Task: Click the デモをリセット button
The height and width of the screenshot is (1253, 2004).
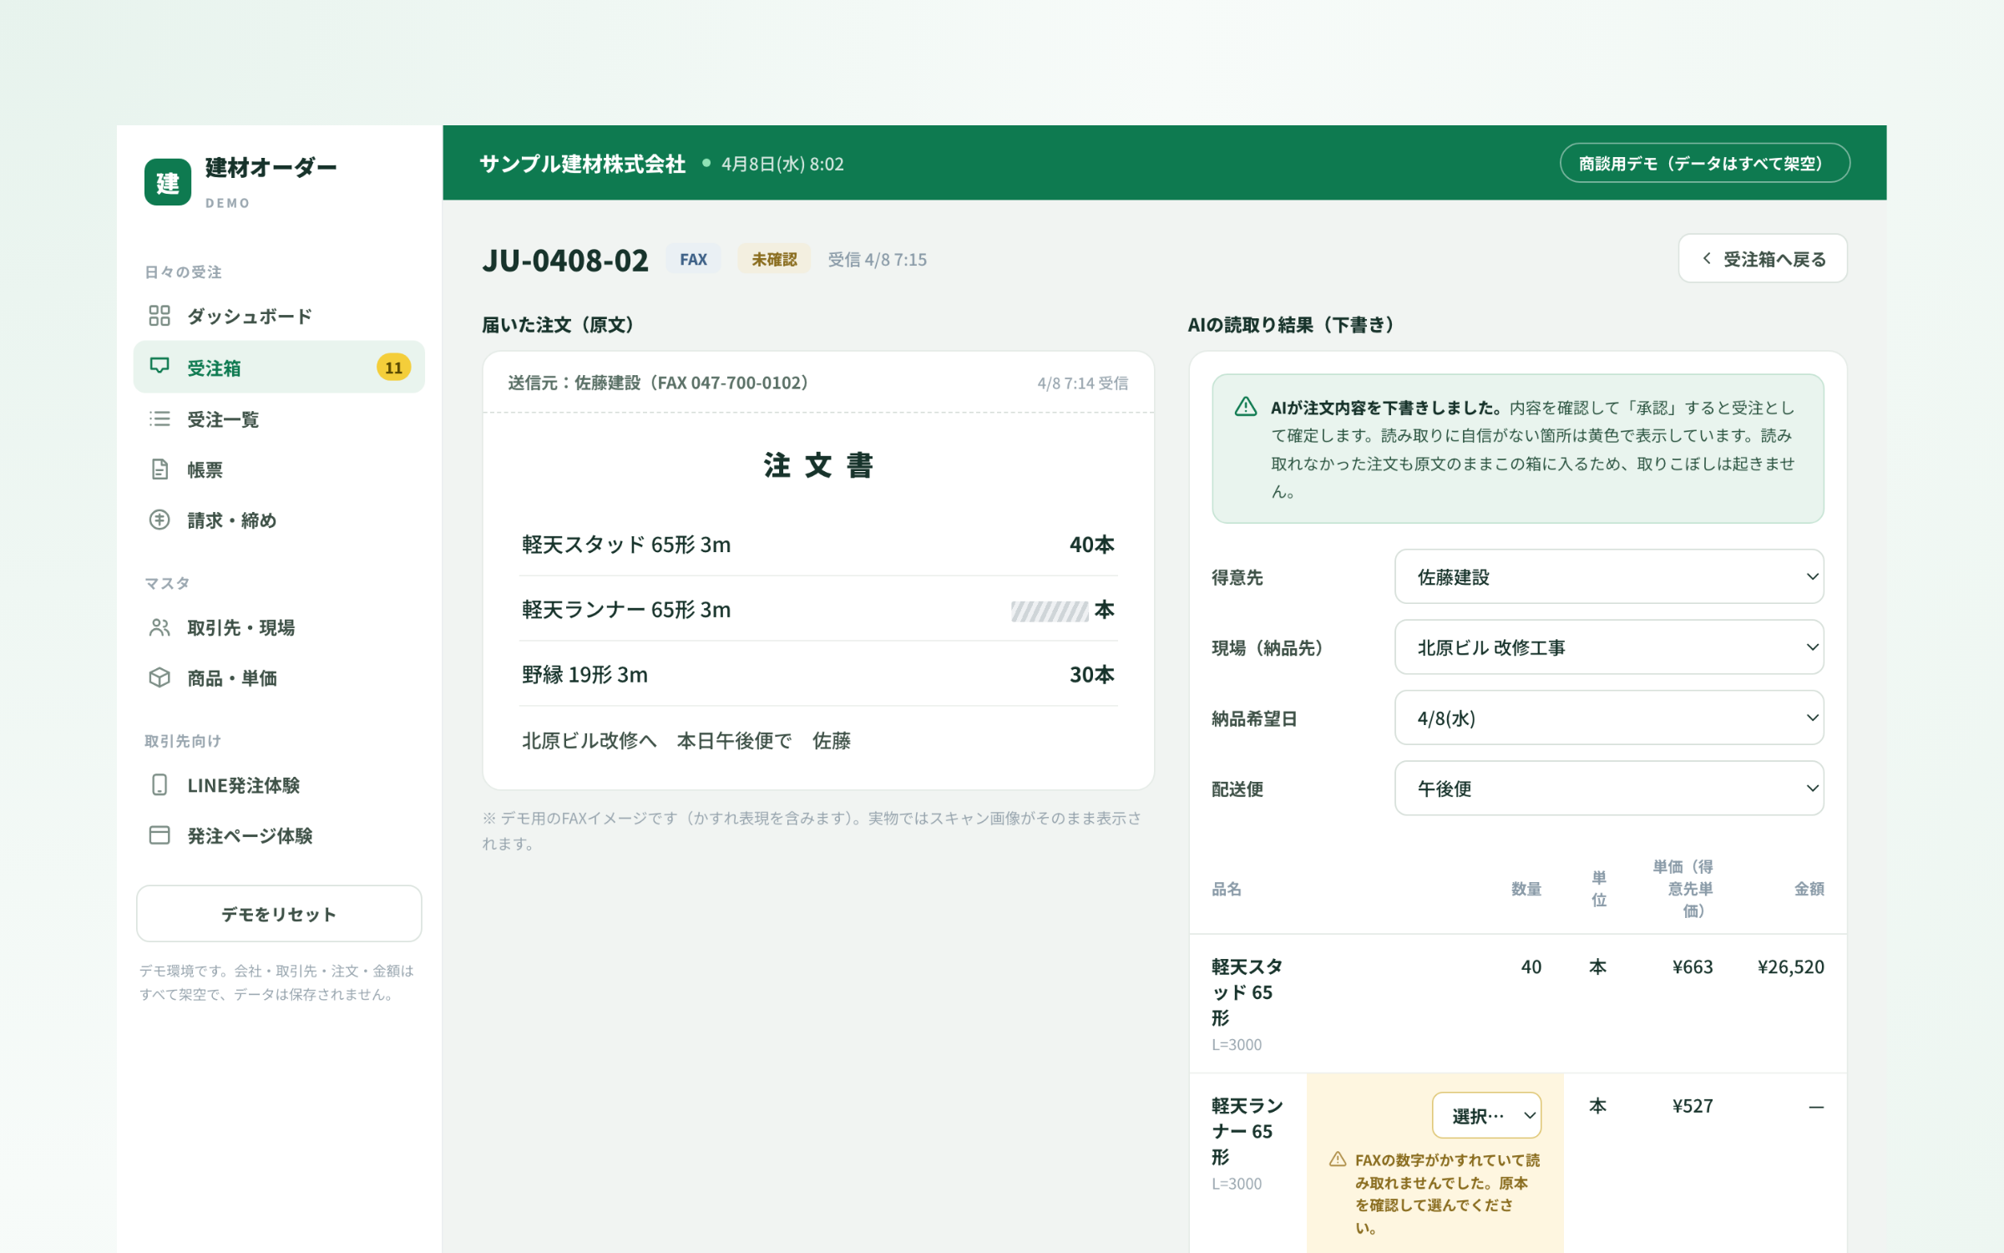Action: 279,914
